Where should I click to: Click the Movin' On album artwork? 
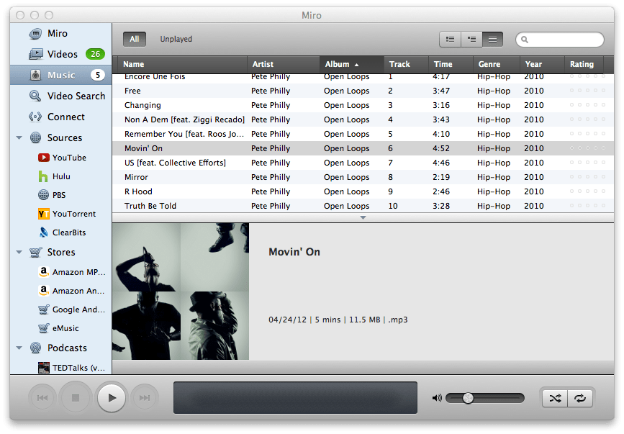(181, 291)
